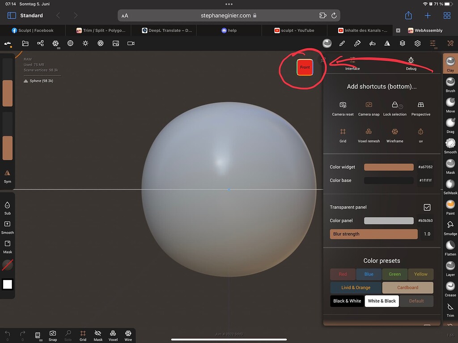Switch to the Paint tool
The width and height of the screenshot is (458, 343).
[450, 206]
